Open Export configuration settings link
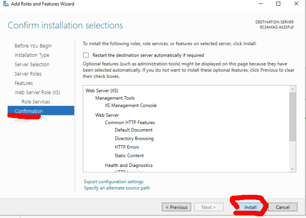 [113, 182]
